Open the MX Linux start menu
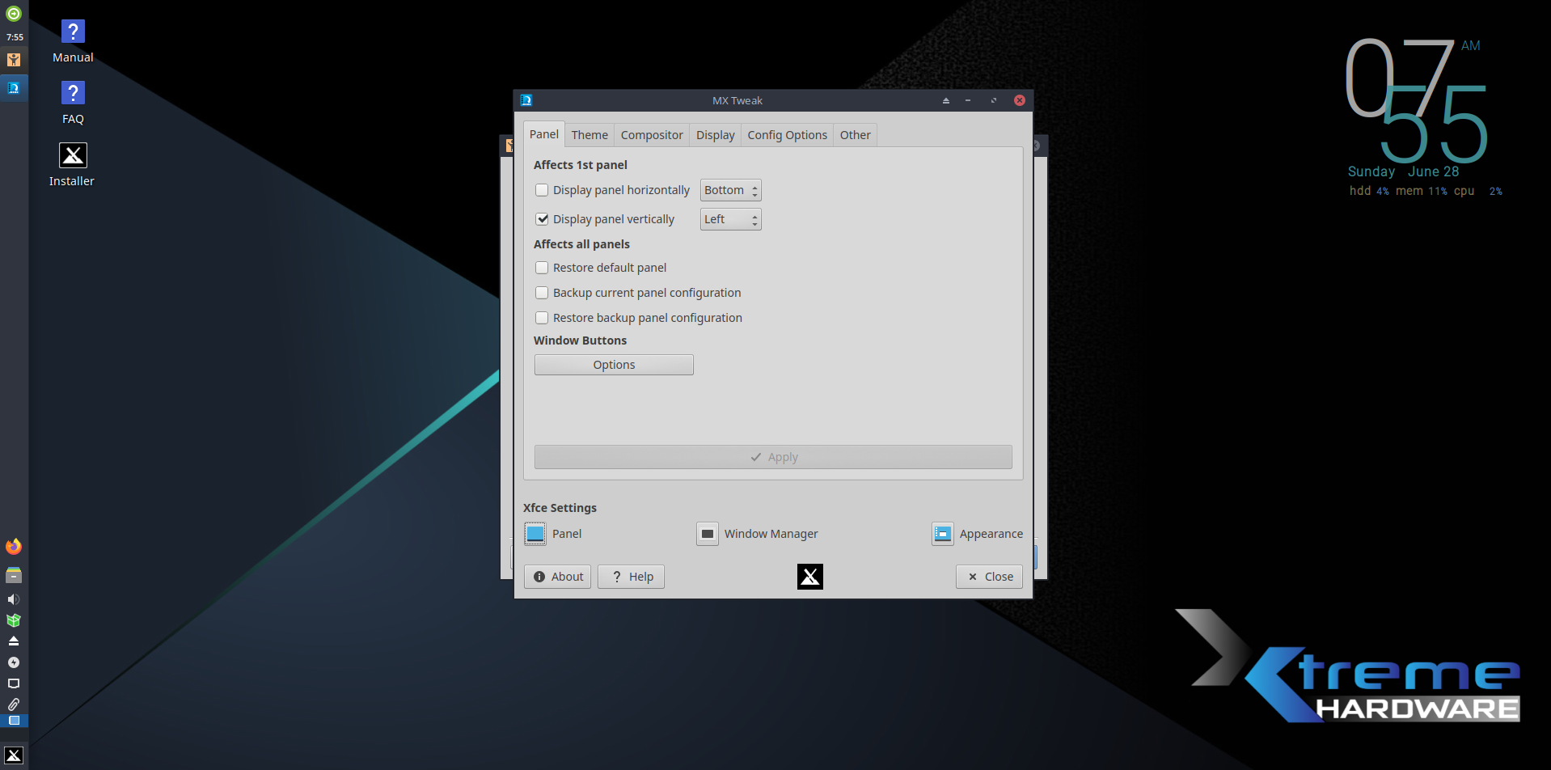The image size is (1551, 770). click(14, 755)
